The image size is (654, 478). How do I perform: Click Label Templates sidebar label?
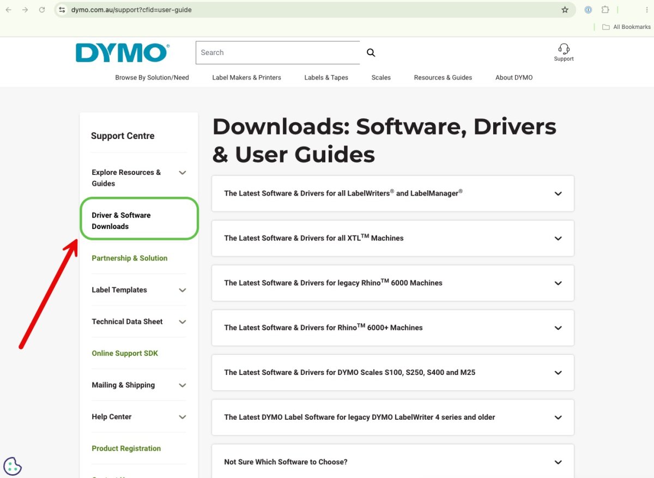119,290
